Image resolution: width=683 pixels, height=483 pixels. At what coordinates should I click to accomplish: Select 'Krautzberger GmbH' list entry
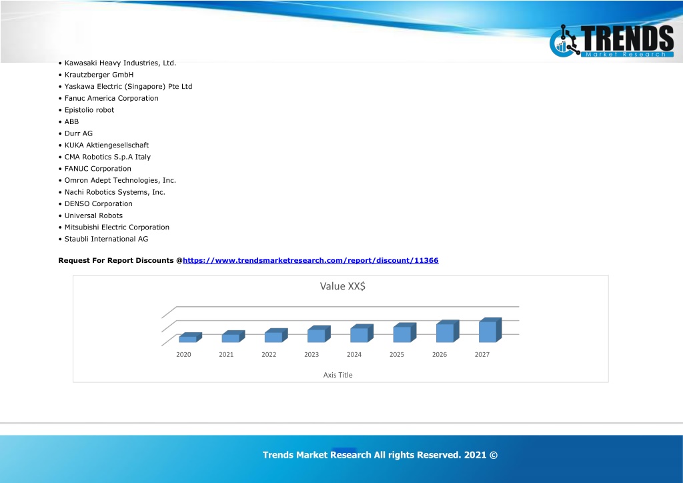coord(99,75)
